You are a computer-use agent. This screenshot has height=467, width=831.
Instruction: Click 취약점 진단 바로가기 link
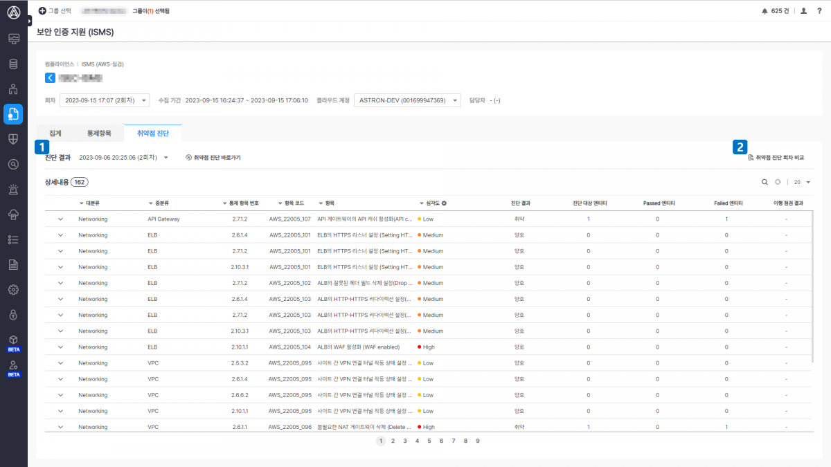(213, 158)
